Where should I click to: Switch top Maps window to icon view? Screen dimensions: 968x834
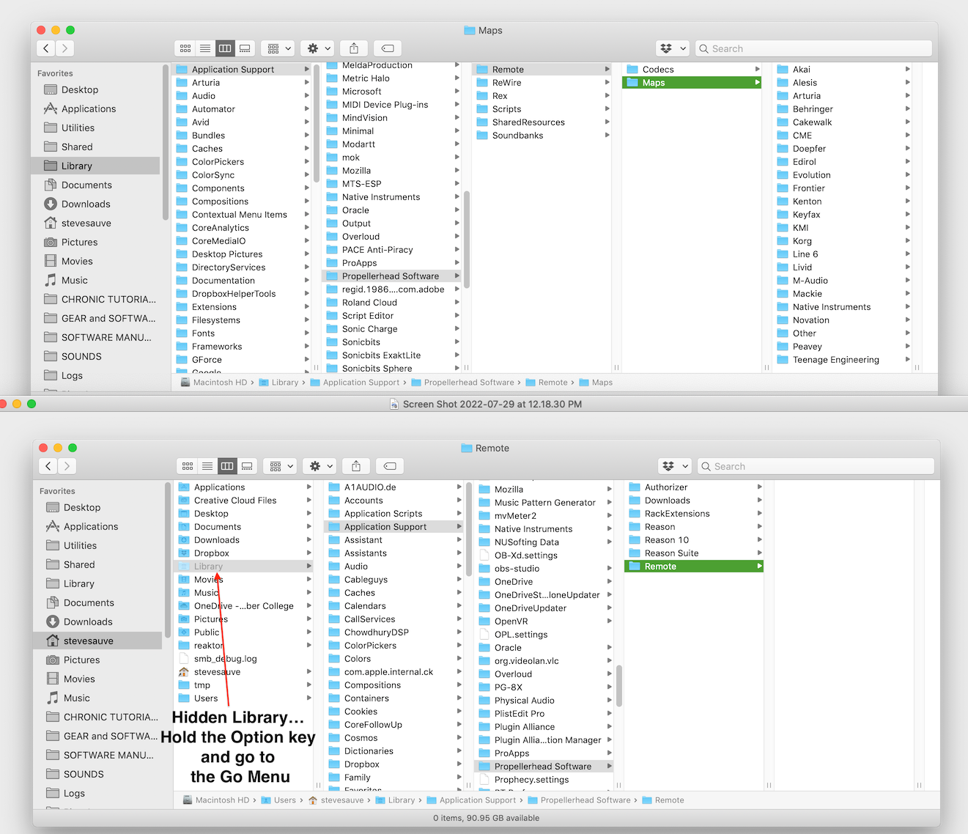(x=185, y=48)
